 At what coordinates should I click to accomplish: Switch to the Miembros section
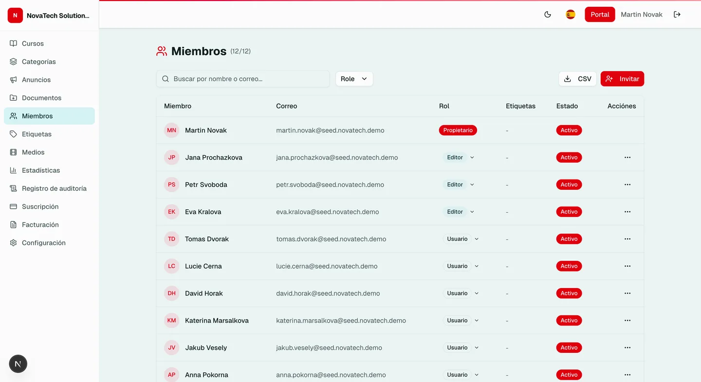[37, 116]
